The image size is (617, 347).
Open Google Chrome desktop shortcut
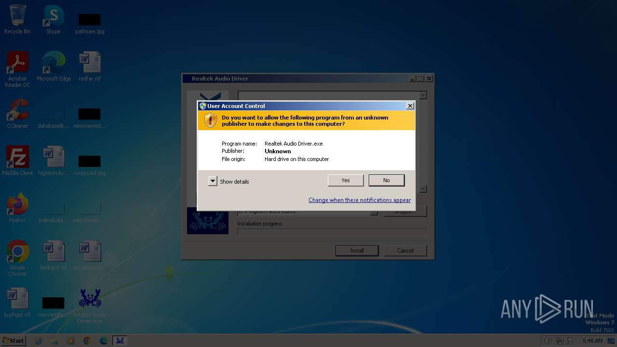17,259
